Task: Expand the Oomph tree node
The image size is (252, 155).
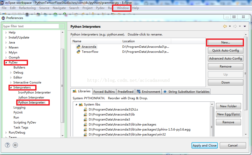Action: coord(6,57)
